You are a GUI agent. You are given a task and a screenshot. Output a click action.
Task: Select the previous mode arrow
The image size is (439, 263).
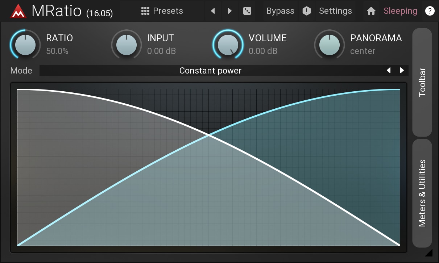pyautogui.click(x=389, y=71)
